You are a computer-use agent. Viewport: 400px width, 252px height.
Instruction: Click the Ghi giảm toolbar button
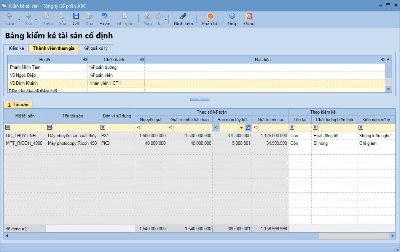pyautogui.click(x=126, y=19)
